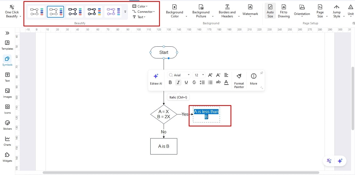Screen dimensions: 355x175
Task: Click the horizontal scrollbar thumb
Action: point(181,173)
